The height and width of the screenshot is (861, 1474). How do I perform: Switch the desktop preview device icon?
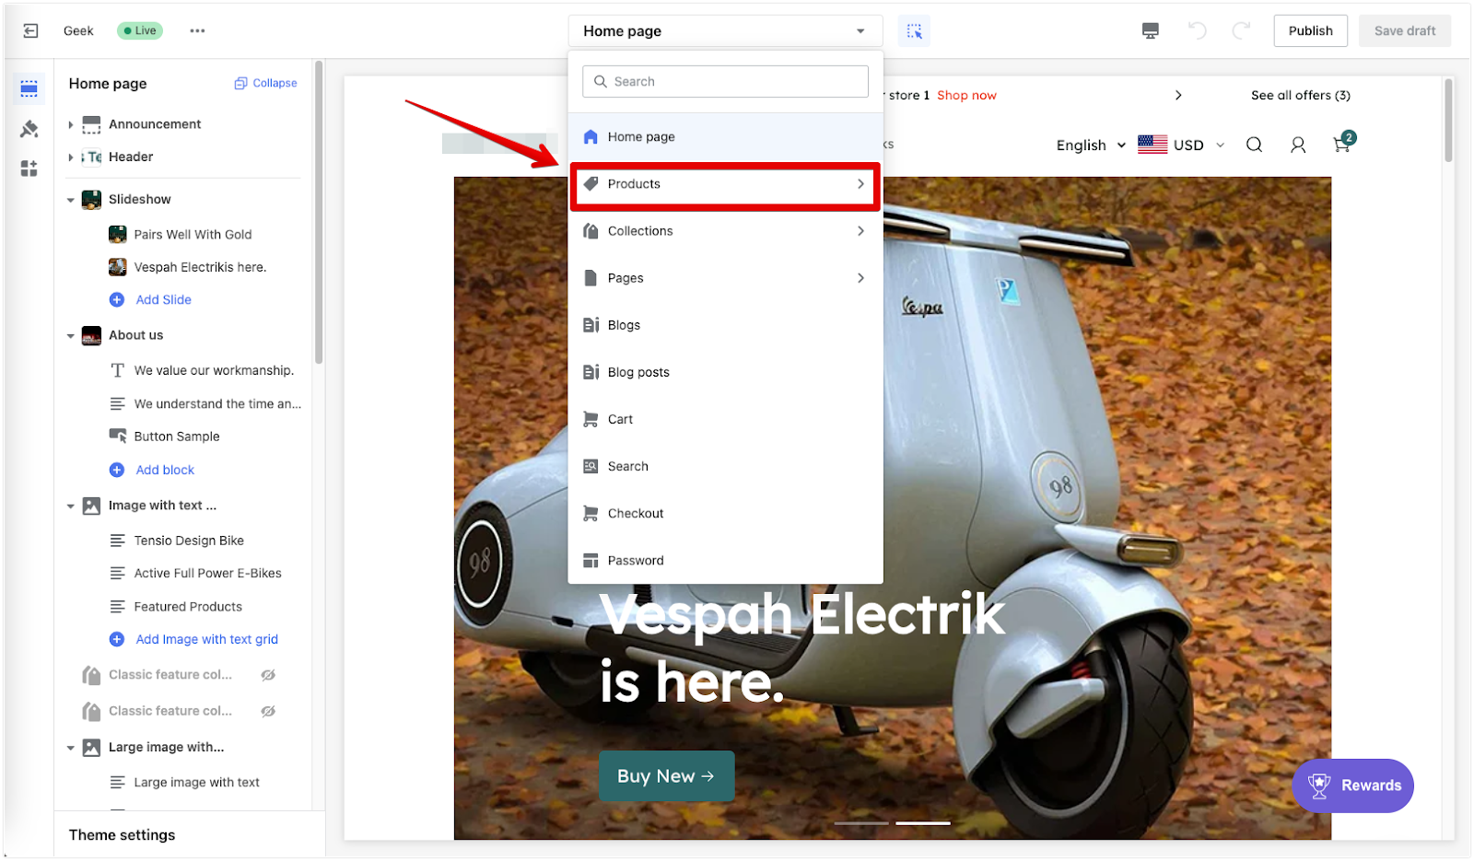tap(1151, 30)
